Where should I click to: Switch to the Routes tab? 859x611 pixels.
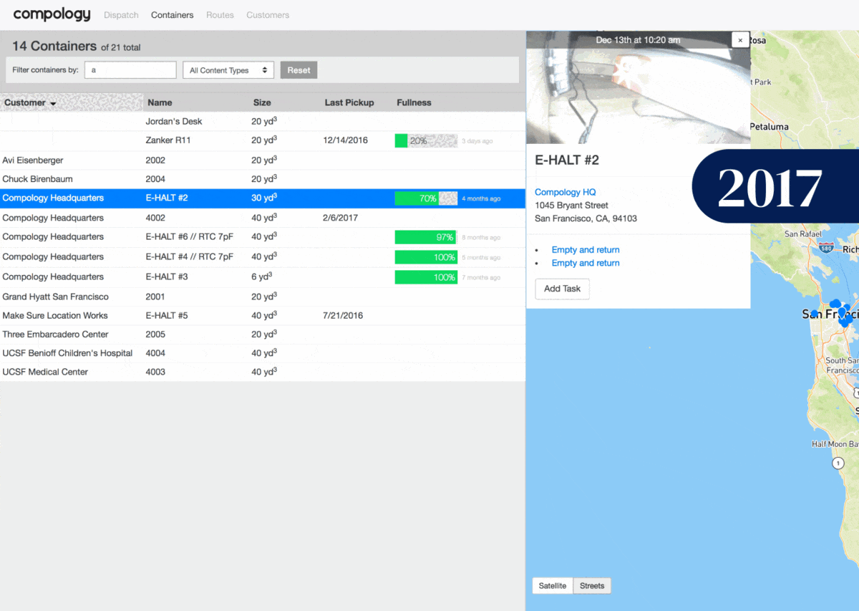(220, 15)
